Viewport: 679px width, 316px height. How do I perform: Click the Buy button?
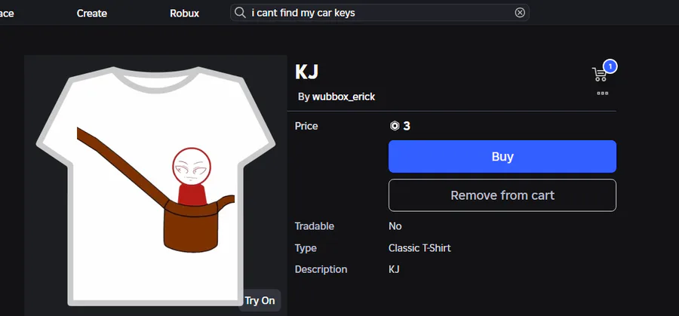click(502, 156)
